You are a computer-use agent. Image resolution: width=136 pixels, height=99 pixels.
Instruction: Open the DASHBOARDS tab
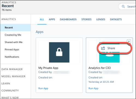pos(68,19)
